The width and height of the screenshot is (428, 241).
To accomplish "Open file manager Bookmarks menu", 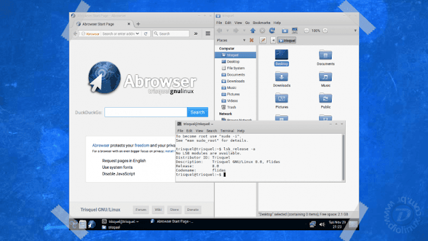I will click(x=261, y=23).
